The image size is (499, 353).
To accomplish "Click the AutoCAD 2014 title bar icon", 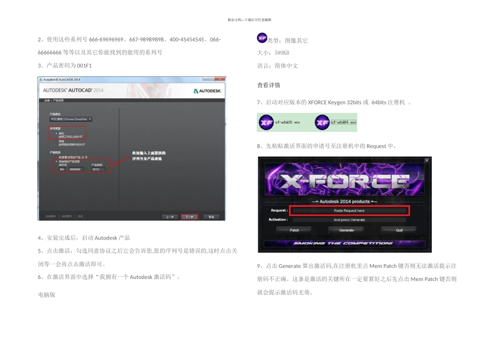I will point(41,79).
